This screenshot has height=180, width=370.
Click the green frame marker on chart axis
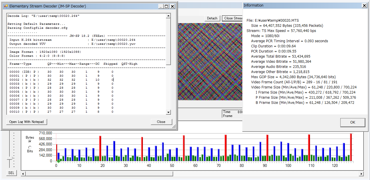[x=58, y=161]
